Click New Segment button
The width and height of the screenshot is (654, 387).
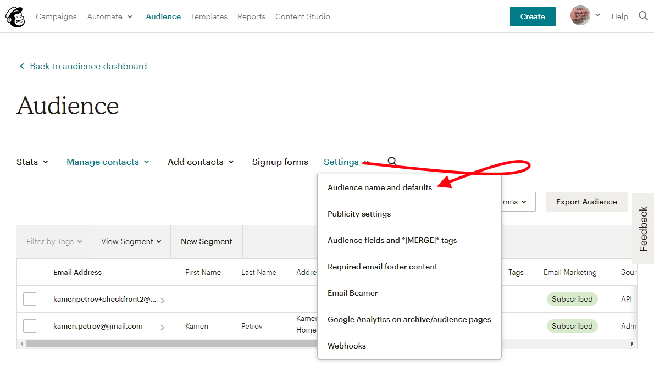point(207,241)
